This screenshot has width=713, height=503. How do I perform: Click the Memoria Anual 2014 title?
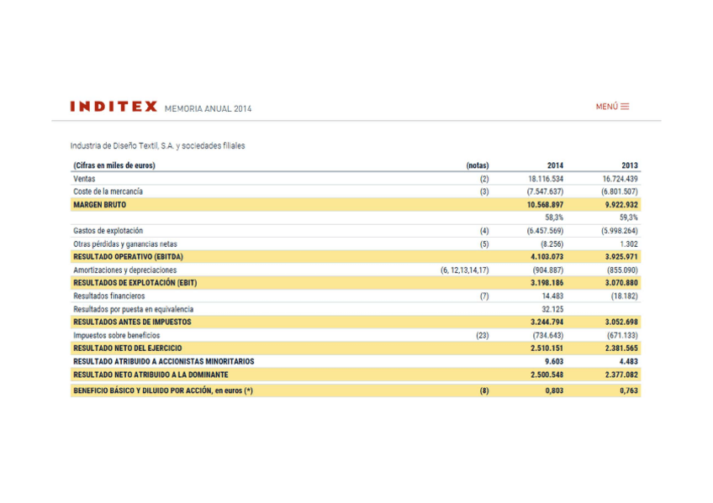coord(208,108)
